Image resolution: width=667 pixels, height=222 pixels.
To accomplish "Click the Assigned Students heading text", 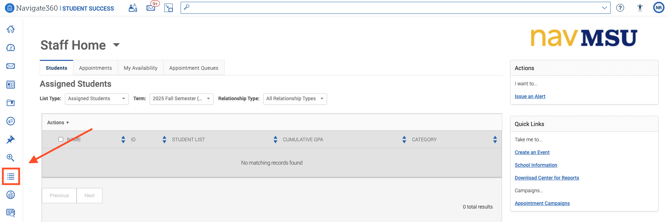I will (x=76, y=84).
